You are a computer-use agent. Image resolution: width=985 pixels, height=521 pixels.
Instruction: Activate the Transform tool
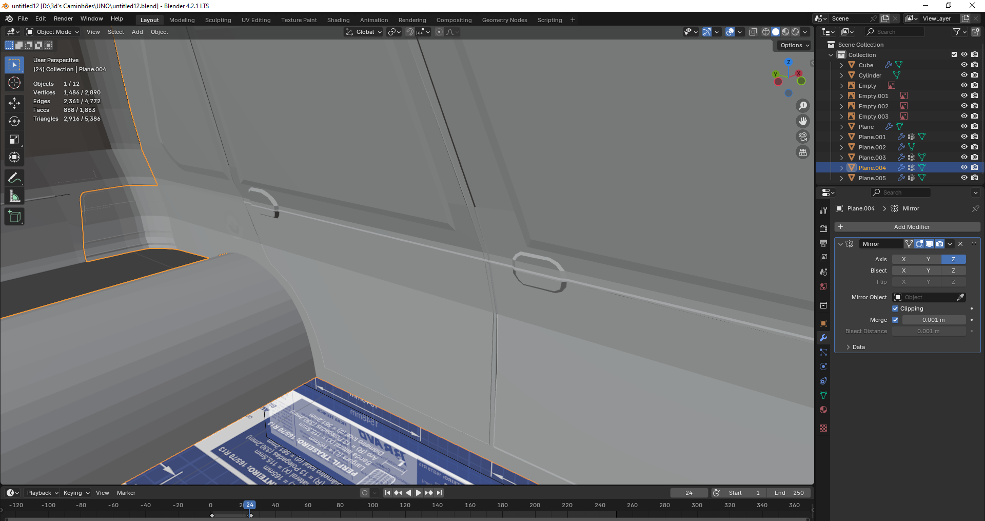[x=14, y=158]
